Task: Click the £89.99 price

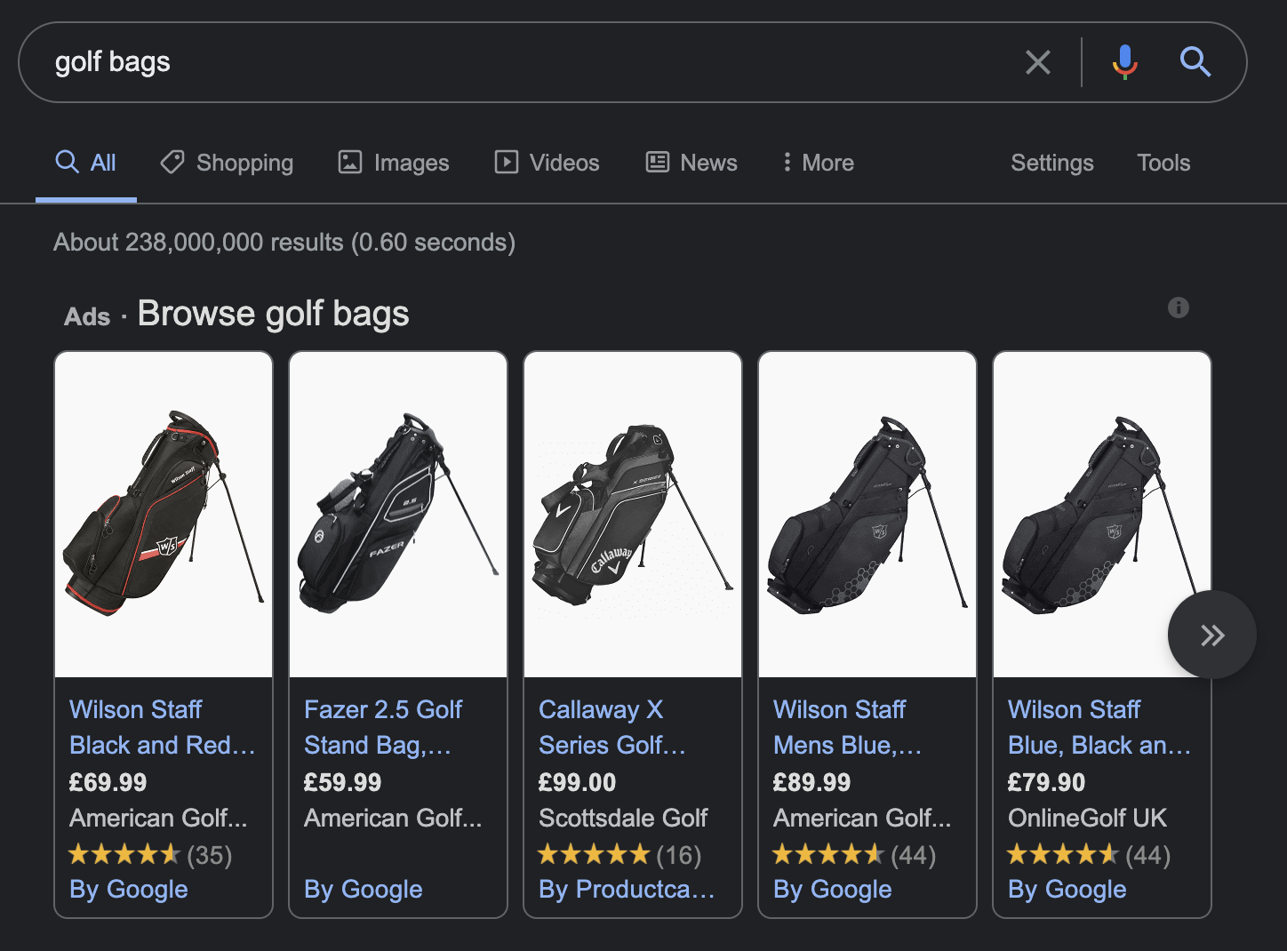Action: tap(812, 782)
